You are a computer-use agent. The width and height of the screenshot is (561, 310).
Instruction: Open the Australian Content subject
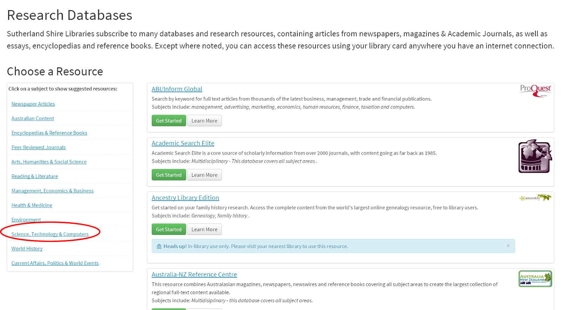pyautogui.click(x=33, y=118)
